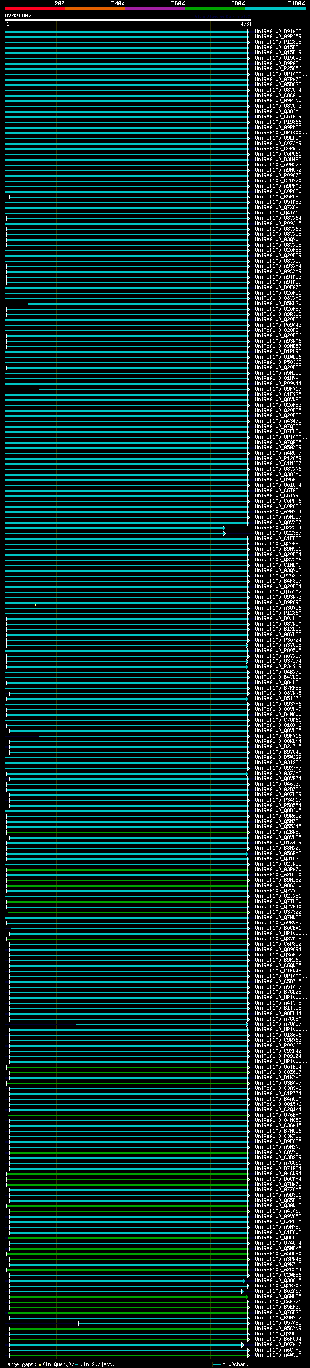
Task: Select hit UniRef100_P34919
Action: pos(278,667)
